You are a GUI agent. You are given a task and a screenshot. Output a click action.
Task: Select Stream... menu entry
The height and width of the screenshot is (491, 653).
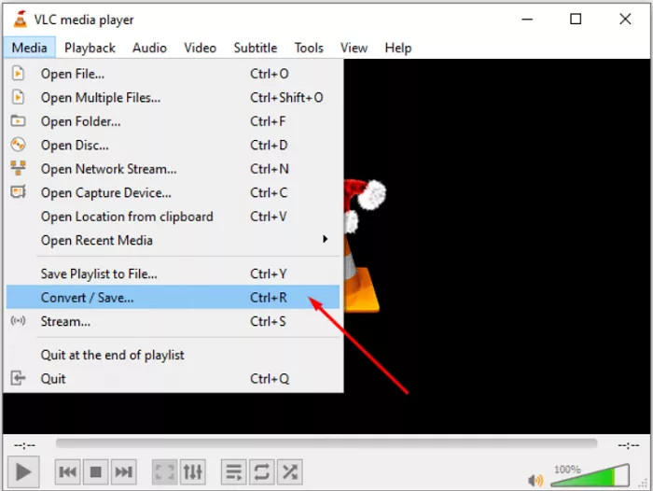coord(173,321)
